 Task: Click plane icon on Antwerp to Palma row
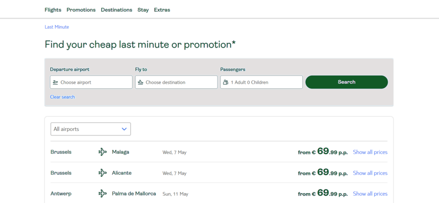tap(102, 194)
